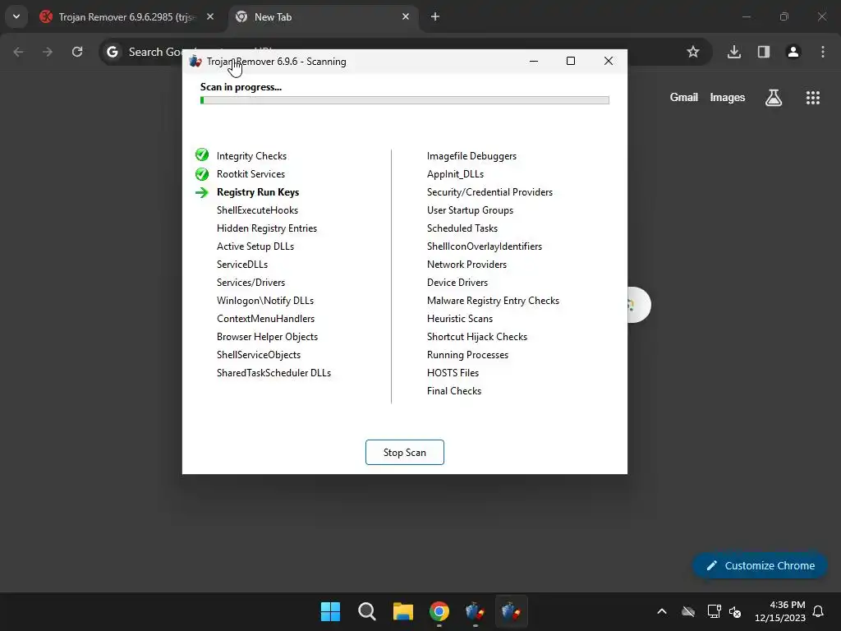The height and width of the screenshot is (631, 841).
Task: Click Chrome forward navigation arrow
Action: click(48, 52)
